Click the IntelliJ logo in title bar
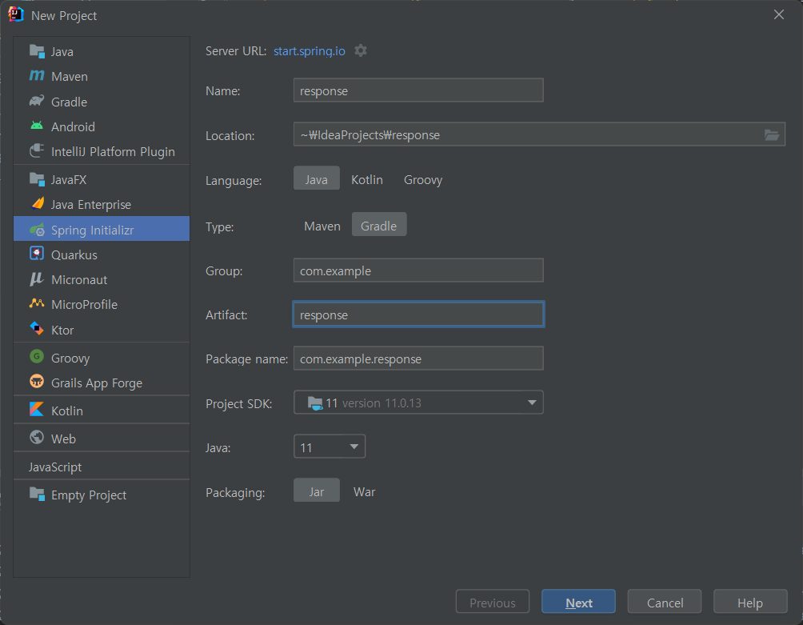Image resolution: width=803 pixels, height=625 pixels. tap(16, 14)
